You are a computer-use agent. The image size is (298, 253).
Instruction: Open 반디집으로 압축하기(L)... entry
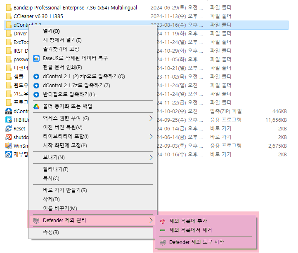71,95
